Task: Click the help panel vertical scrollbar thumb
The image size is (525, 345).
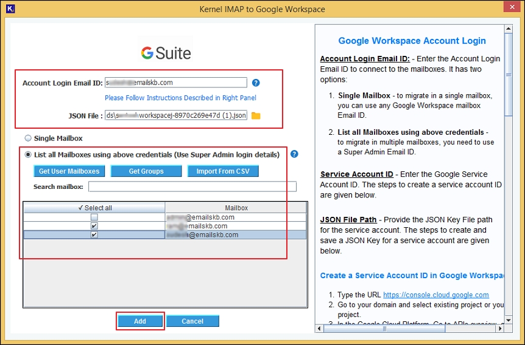Action: [509, 75]
